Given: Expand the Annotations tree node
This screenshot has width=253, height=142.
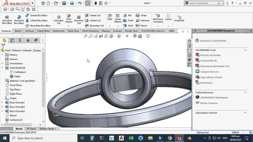Looking at the screenshot, I should point(2,64).
